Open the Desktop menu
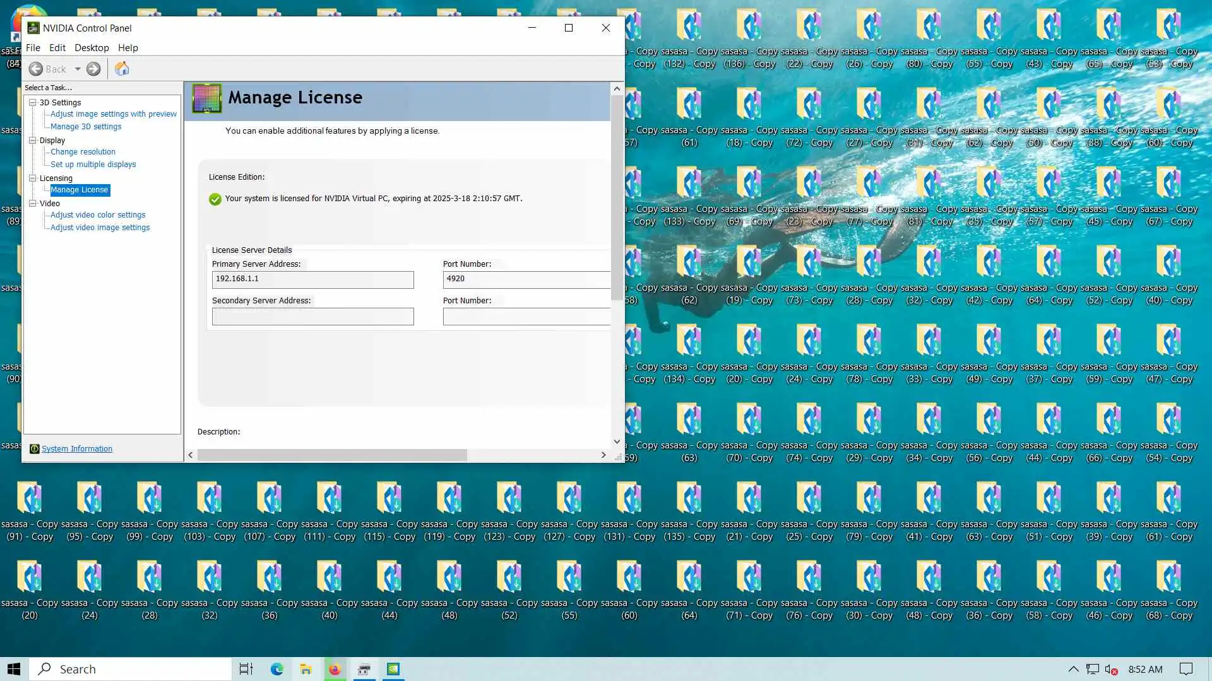 [92, 48]
